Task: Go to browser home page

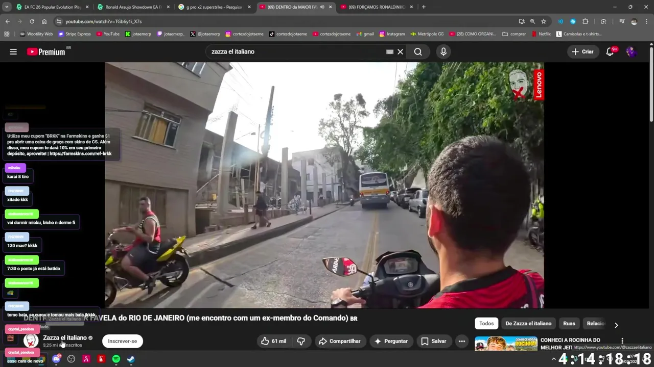Action: pos(44,21)
